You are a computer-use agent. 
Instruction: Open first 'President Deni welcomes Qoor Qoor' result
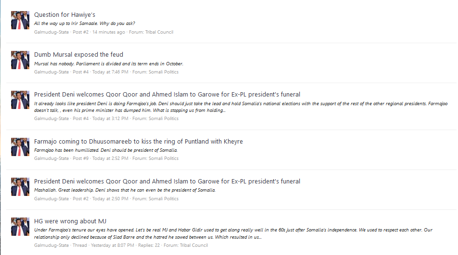167,95
